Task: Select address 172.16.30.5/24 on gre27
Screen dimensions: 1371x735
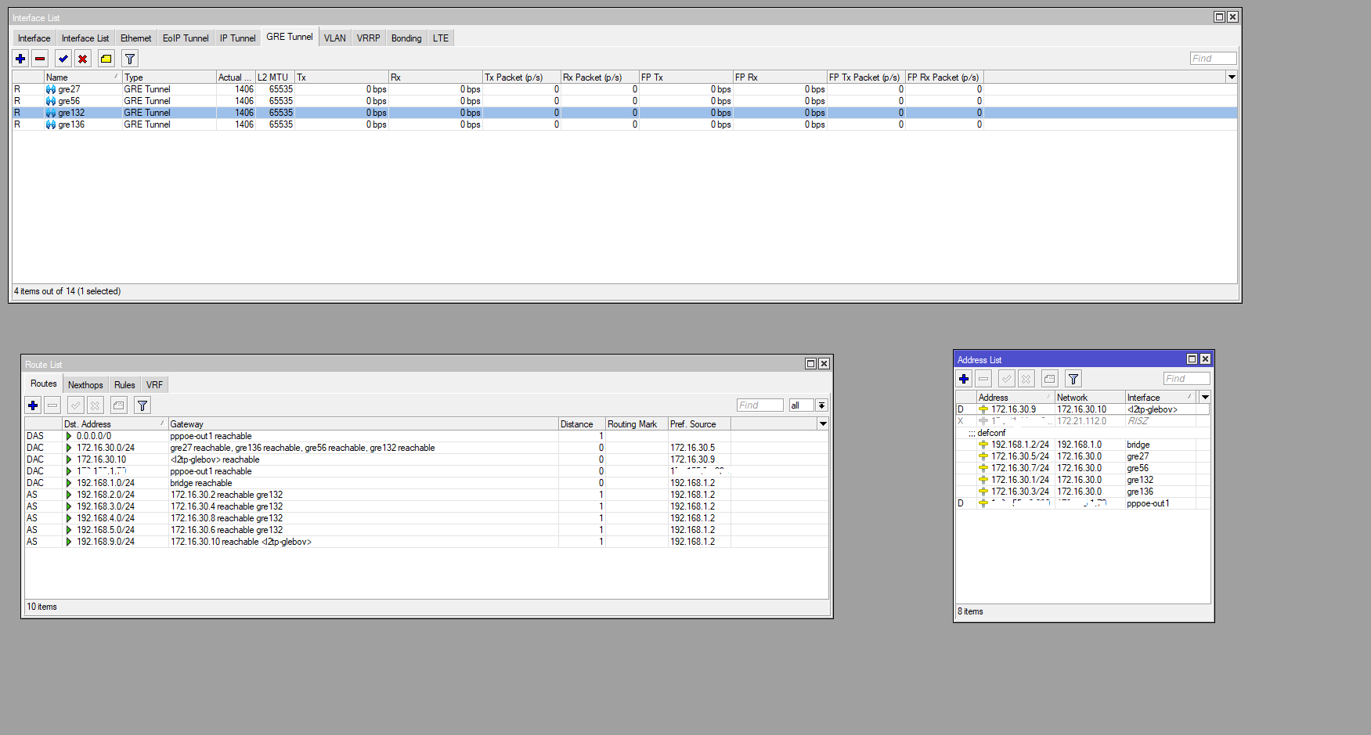Action: click(1083, 456)
